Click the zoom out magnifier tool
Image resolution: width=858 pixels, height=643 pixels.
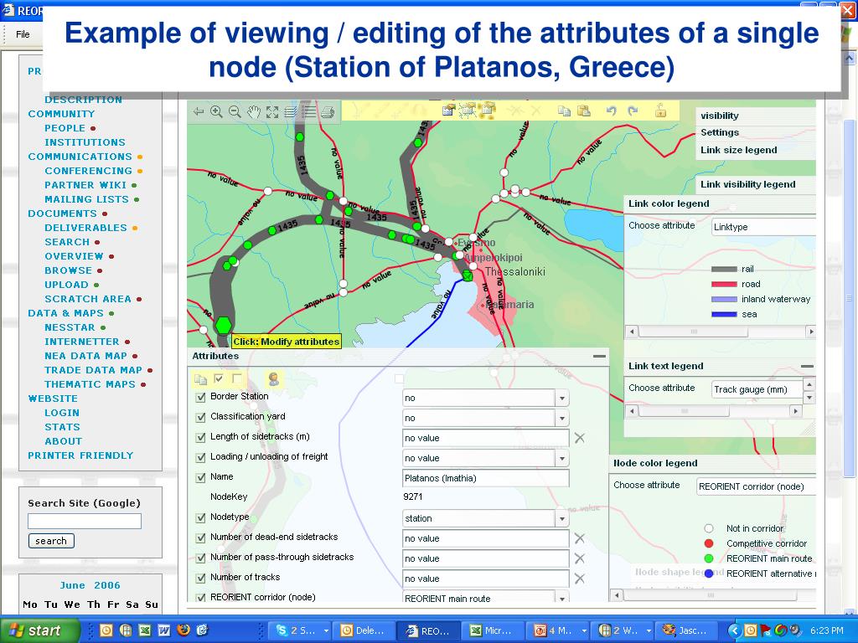pyautogui.click(x=235, y=111)
